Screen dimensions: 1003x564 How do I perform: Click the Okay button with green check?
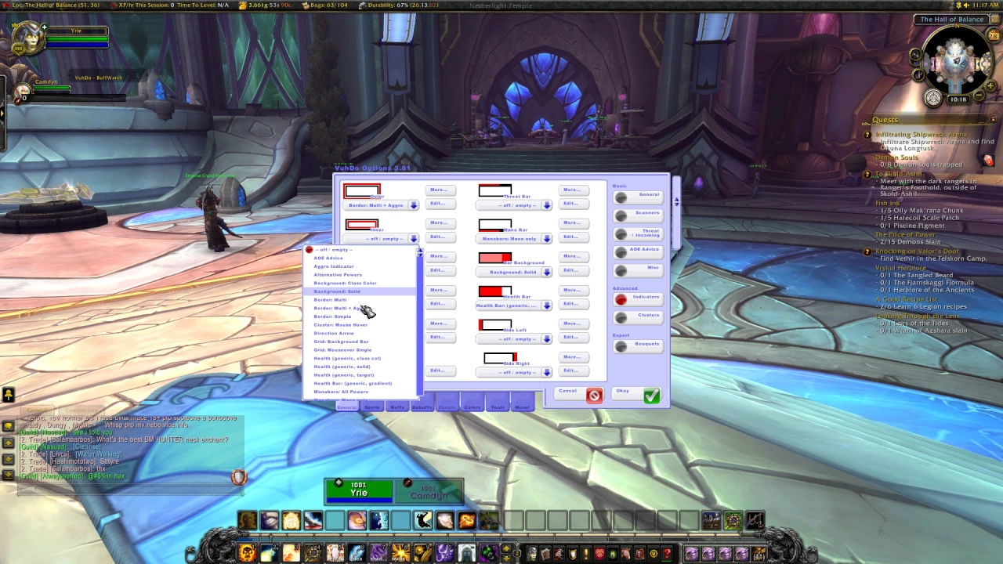(x=637, y=395)
